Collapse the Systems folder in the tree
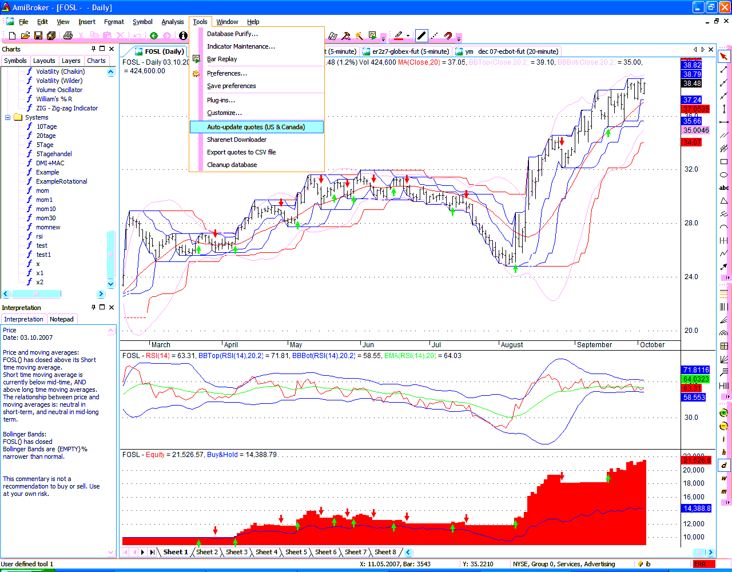This screenshot has width=732, height=572. point(8,117)
